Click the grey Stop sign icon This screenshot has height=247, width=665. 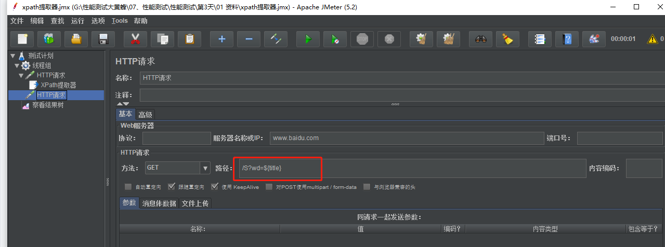coord(362,39)
